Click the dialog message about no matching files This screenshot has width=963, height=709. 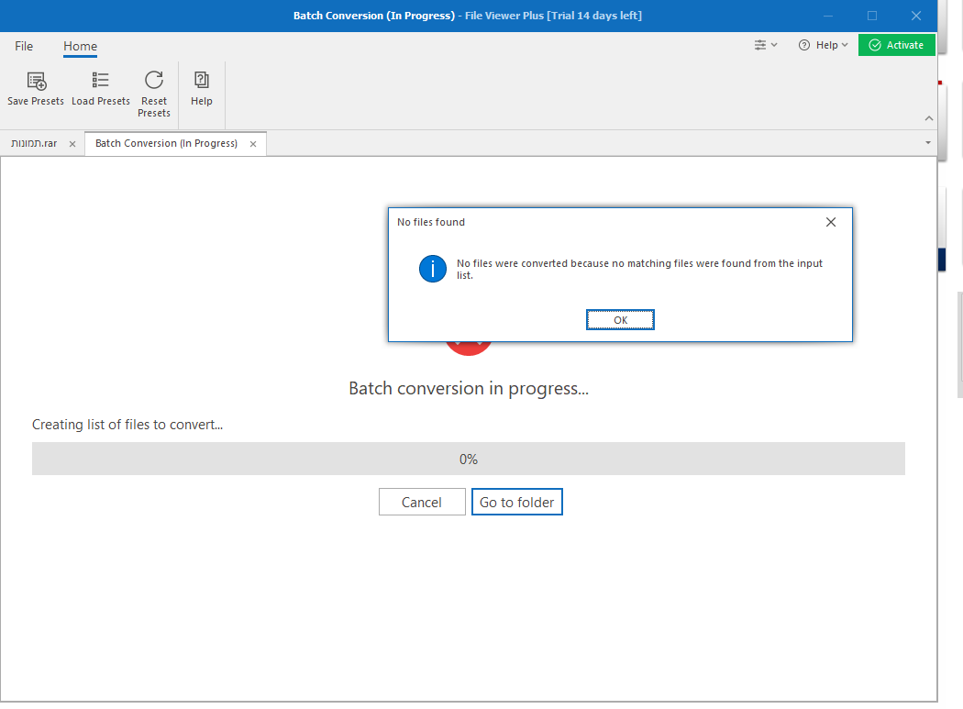[639, 269]
